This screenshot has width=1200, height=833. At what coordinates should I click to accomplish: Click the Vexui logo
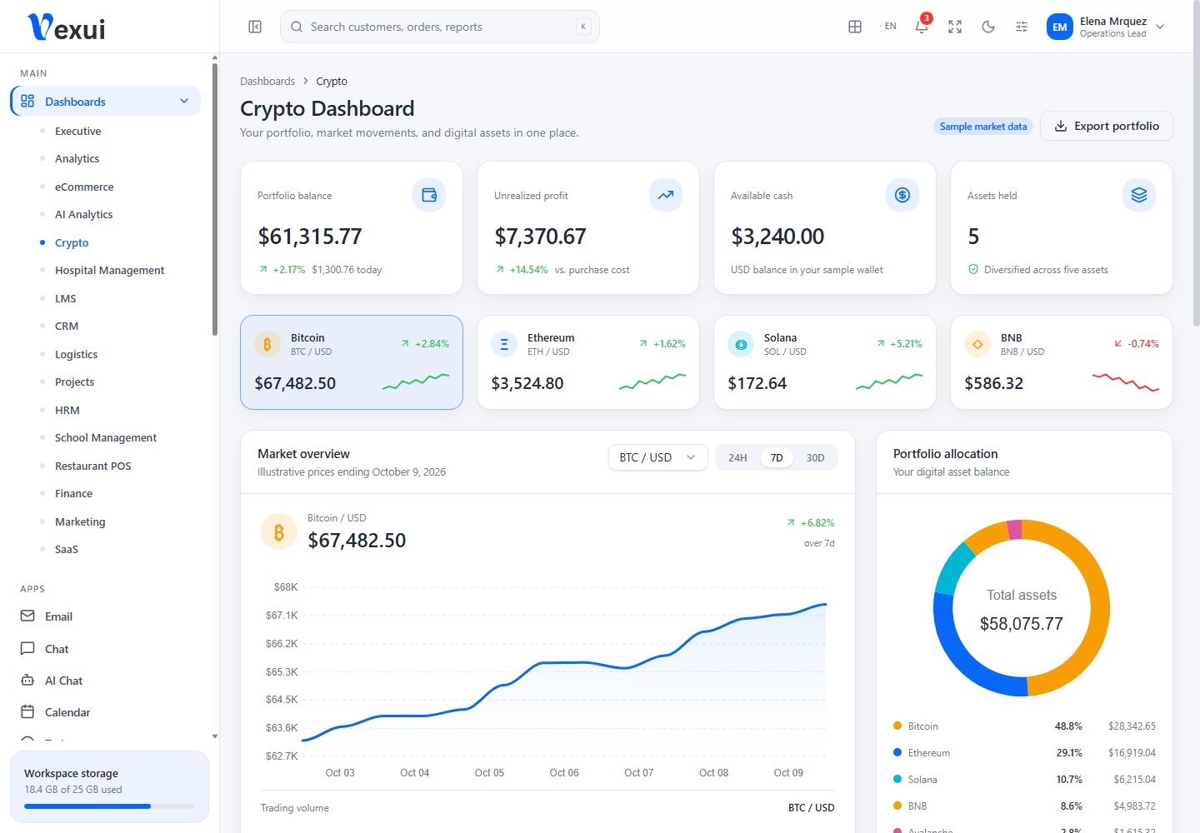point(67,27)
